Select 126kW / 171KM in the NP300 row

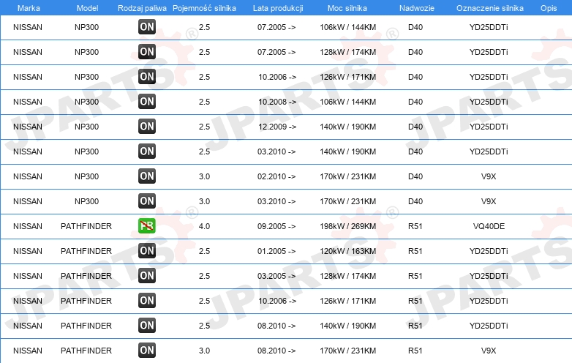tap(347, 77)
